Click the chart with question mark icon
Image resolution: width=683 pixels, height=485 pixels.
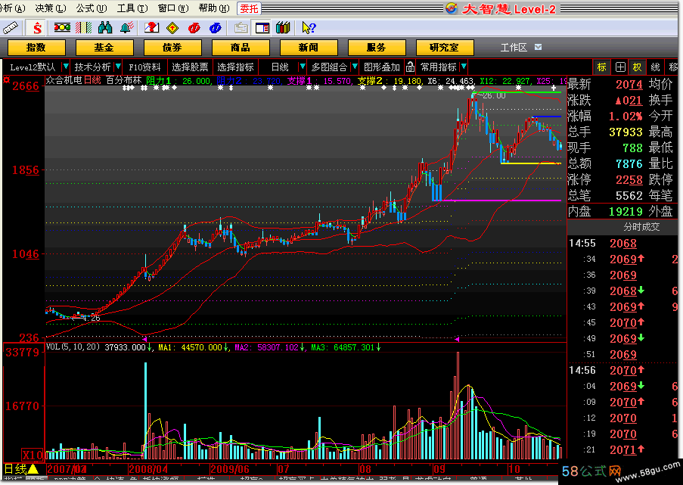[x=151, y=28]
